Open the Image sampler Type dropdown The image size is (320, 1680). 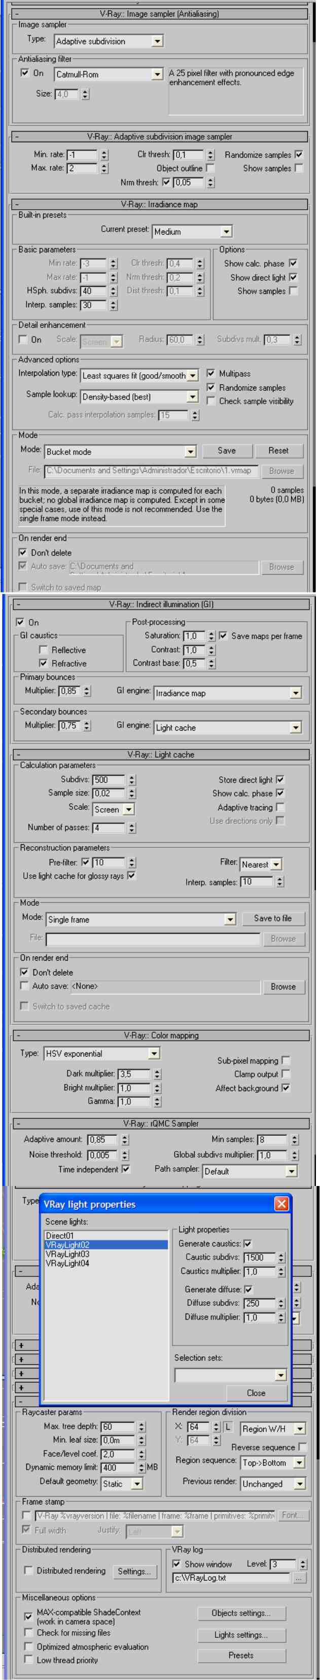pyautogui.click(x=157, y=41)
